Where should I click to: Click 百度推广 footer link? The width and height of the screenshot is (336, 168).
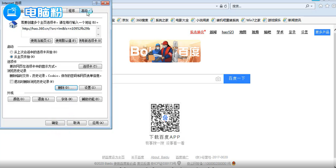182,157
